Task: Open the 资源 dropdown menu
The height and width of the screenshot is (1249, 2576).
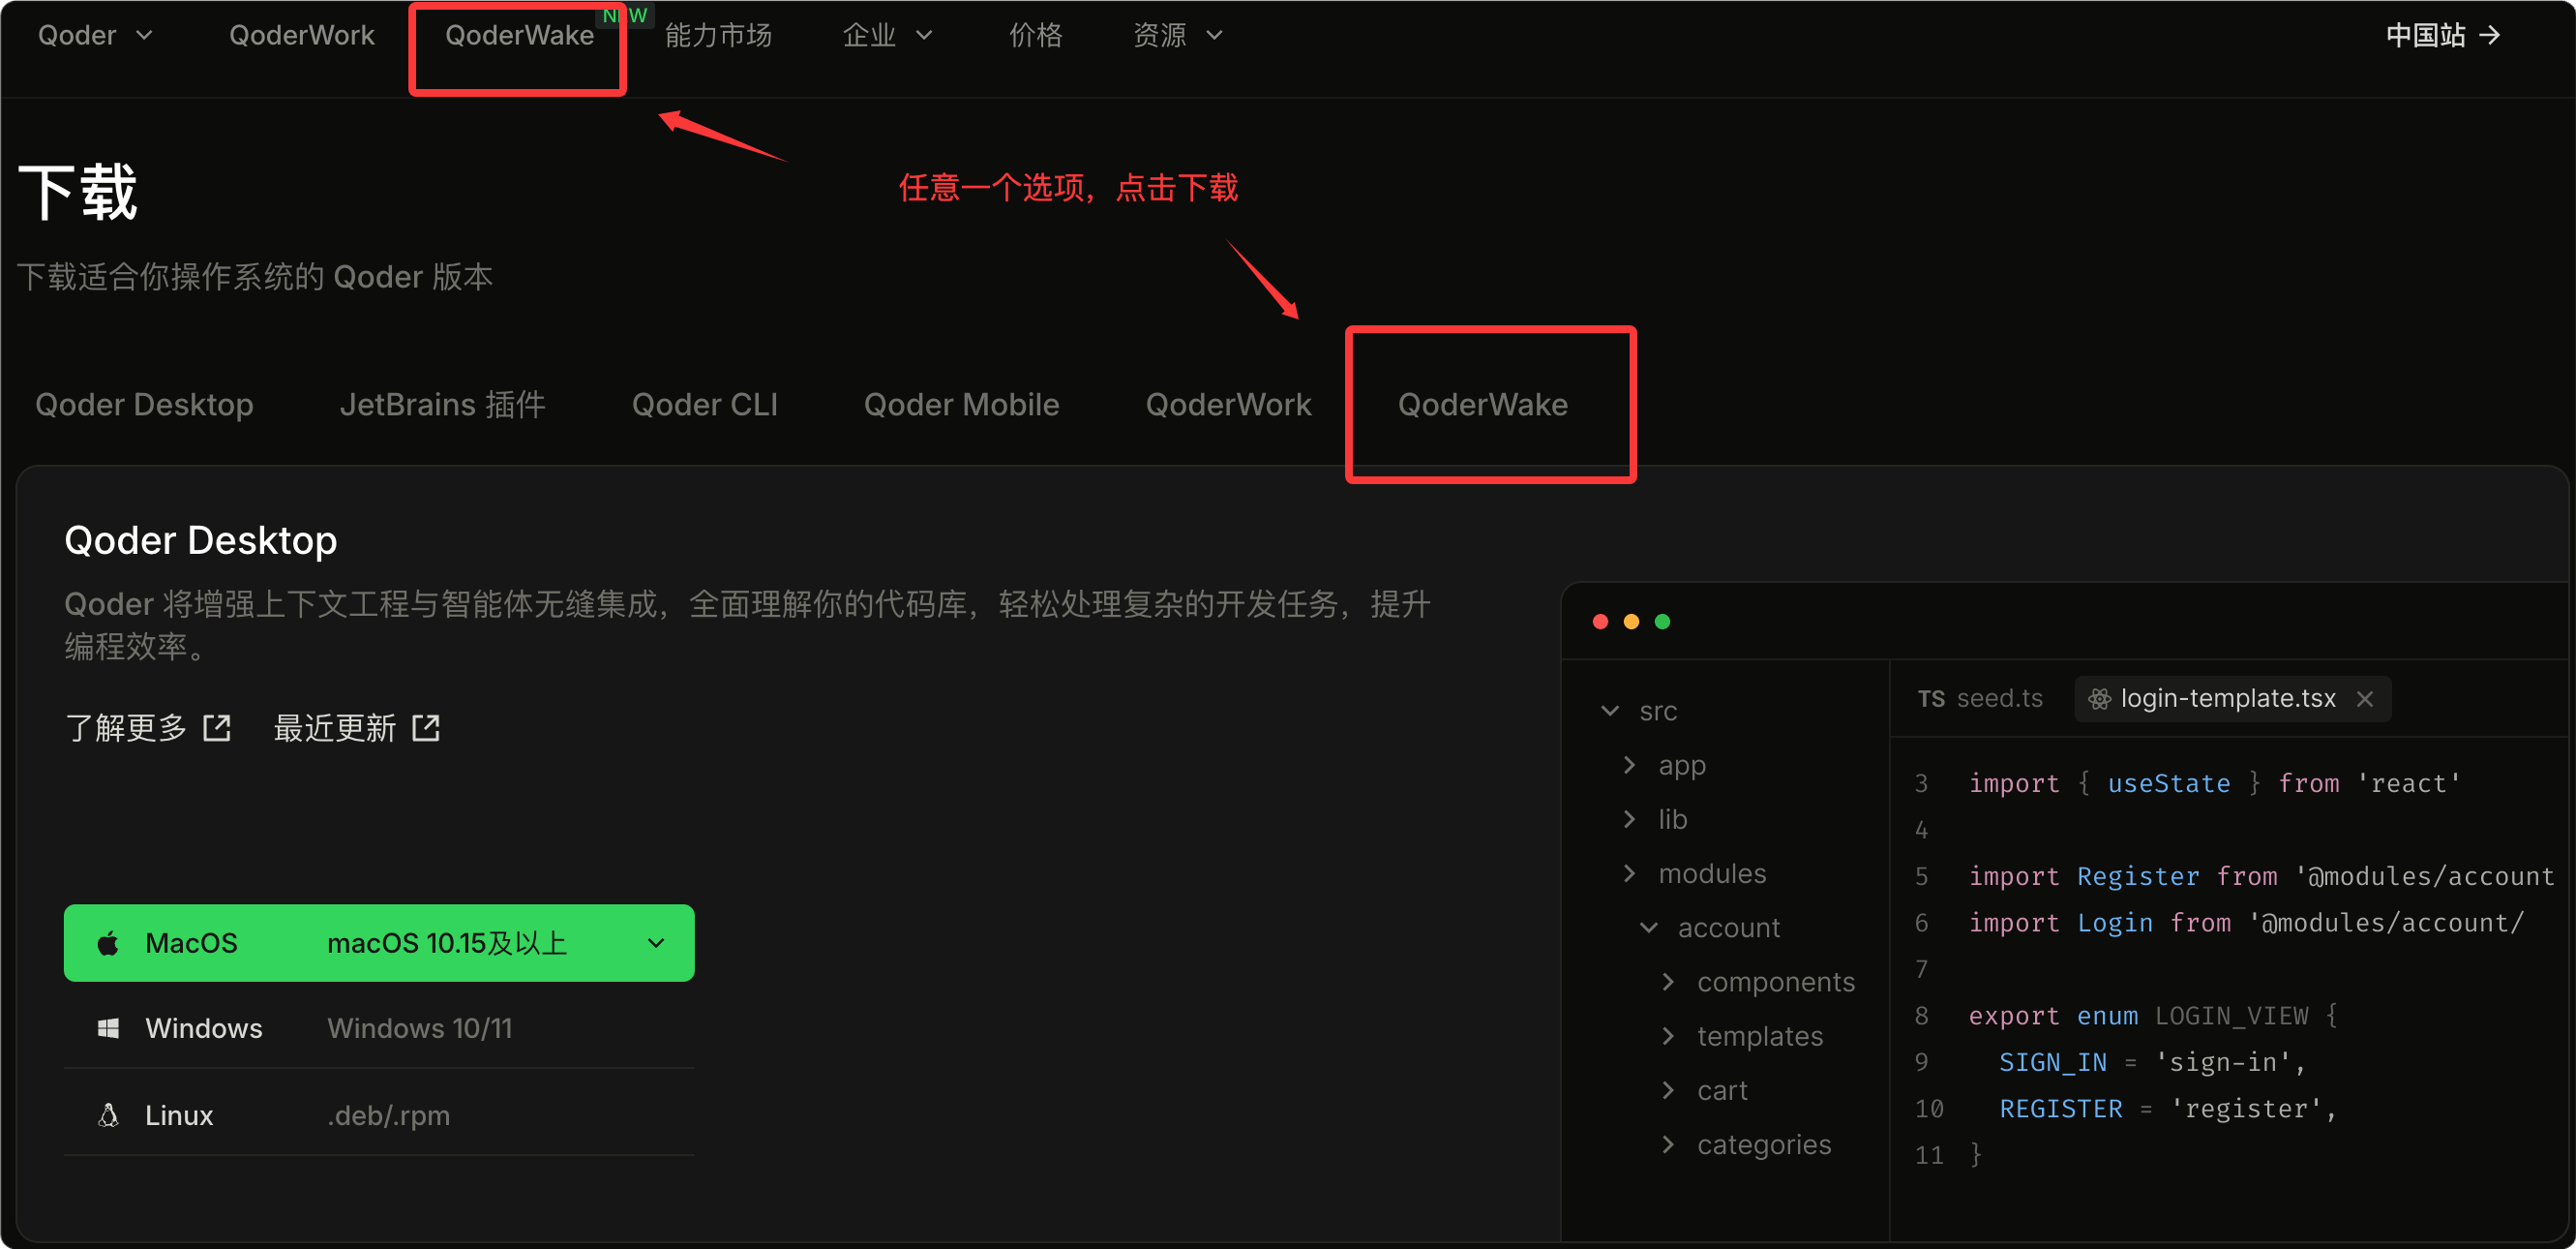Action: (x=1177, y=35)
